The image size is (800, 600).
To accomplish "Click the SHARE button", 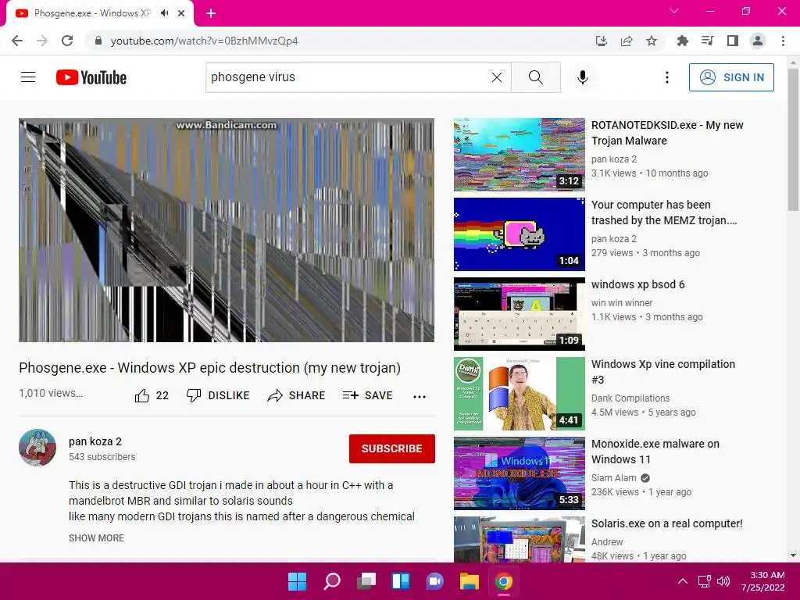I will 296,395.
